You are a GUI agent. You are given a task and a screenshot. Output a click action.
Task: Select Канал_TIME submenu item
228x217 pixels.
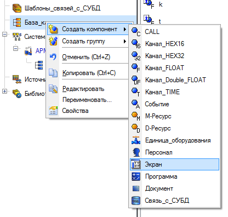tap(174, 92)
